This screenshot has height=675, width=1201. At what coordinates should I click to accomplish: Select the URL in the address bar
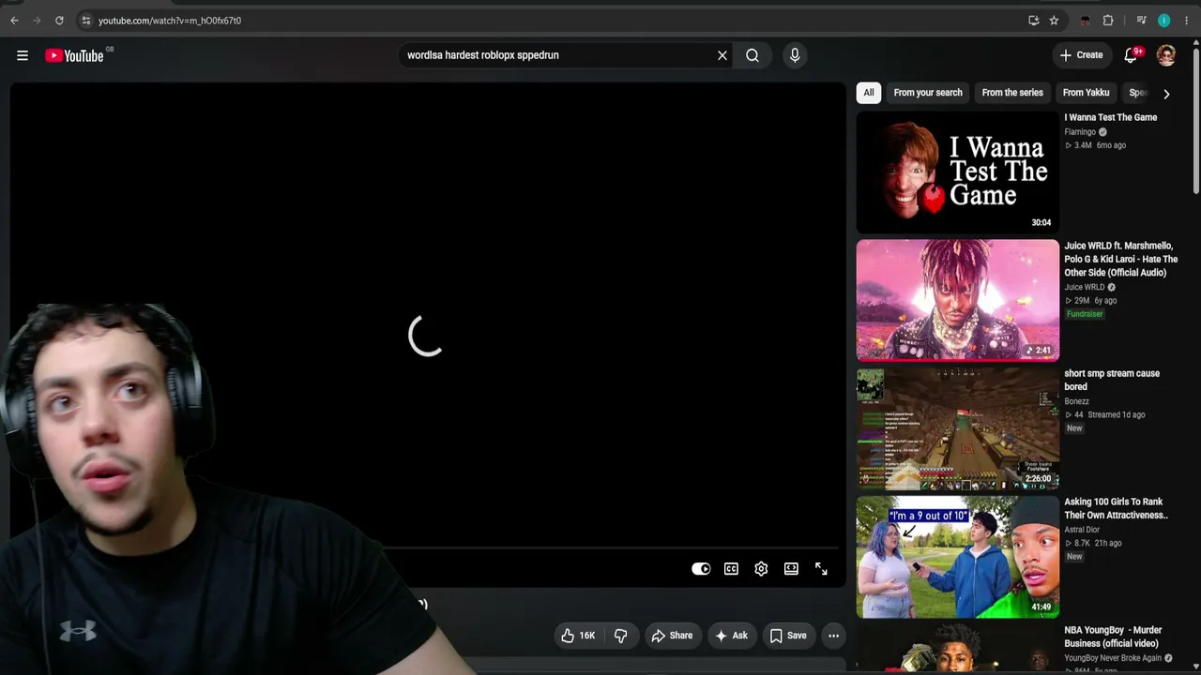click(170, 21)
